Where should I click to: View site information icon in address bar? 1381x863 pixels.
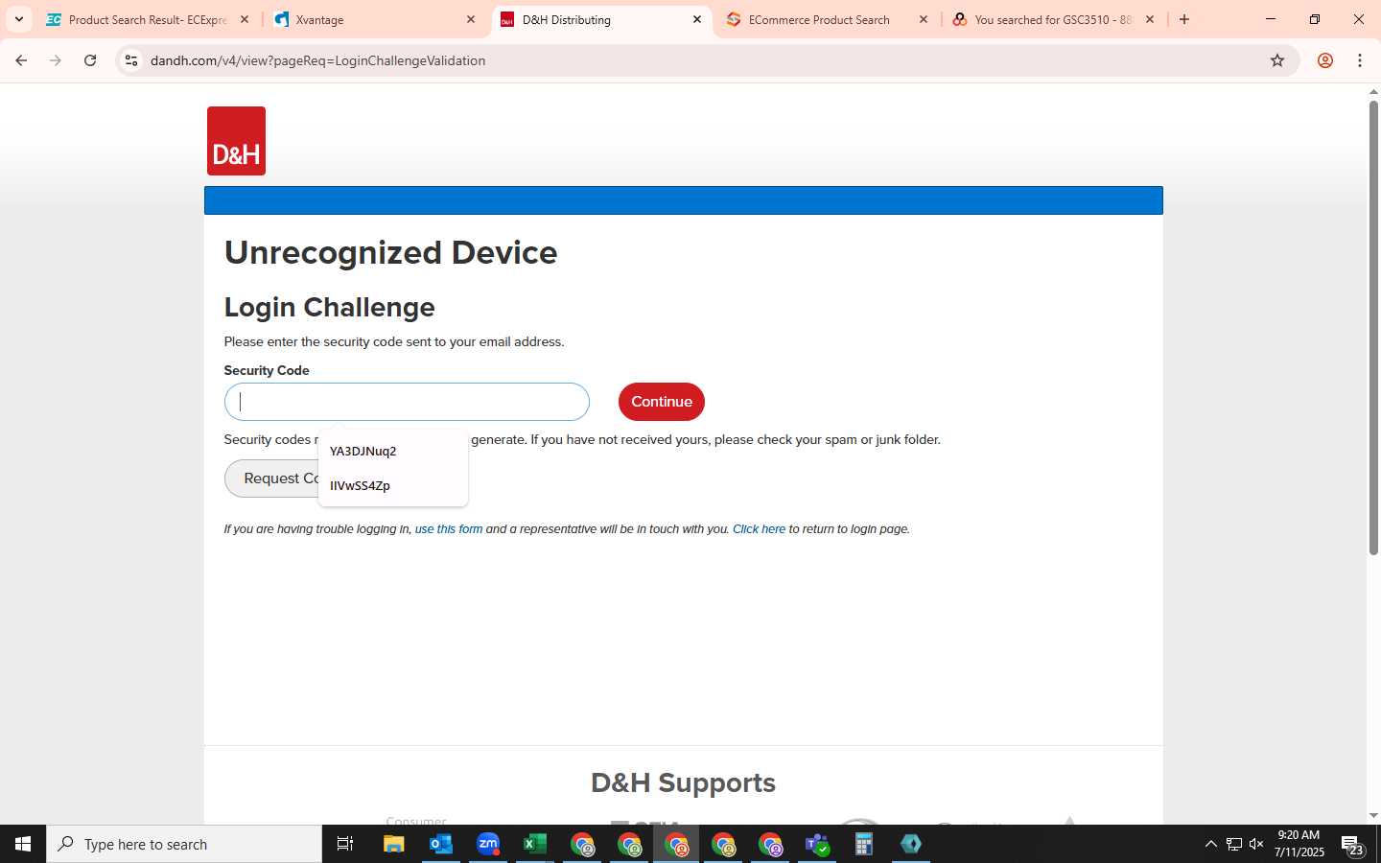[131, 60]
